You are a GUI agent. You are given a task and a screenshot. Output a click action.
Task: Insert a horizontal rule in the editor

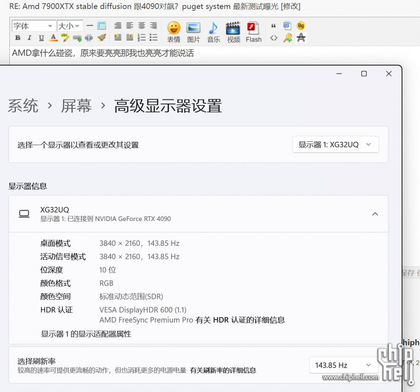click(90, 26)
